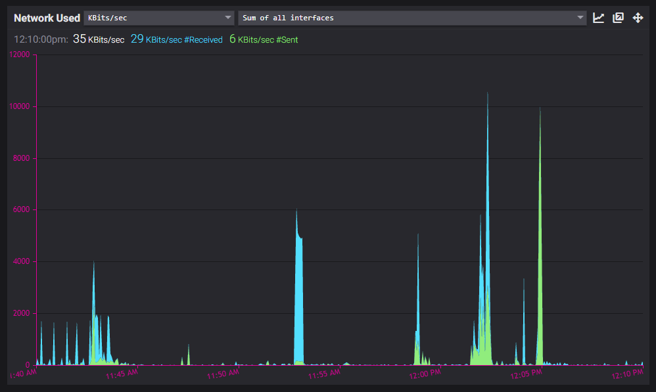Click the 2000 y-axis label
Viewport: 656px width, 392px height.
tap(21, 313)
